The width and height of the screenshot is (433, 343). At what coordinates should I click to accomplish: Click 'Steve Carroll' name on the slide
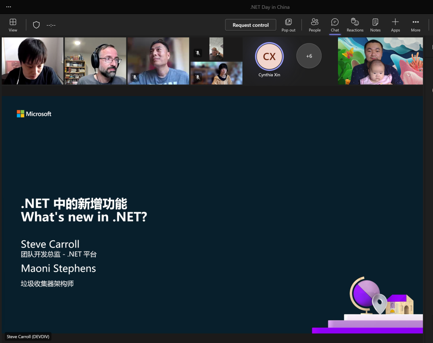pyautogui.click(x=50, y=244)
